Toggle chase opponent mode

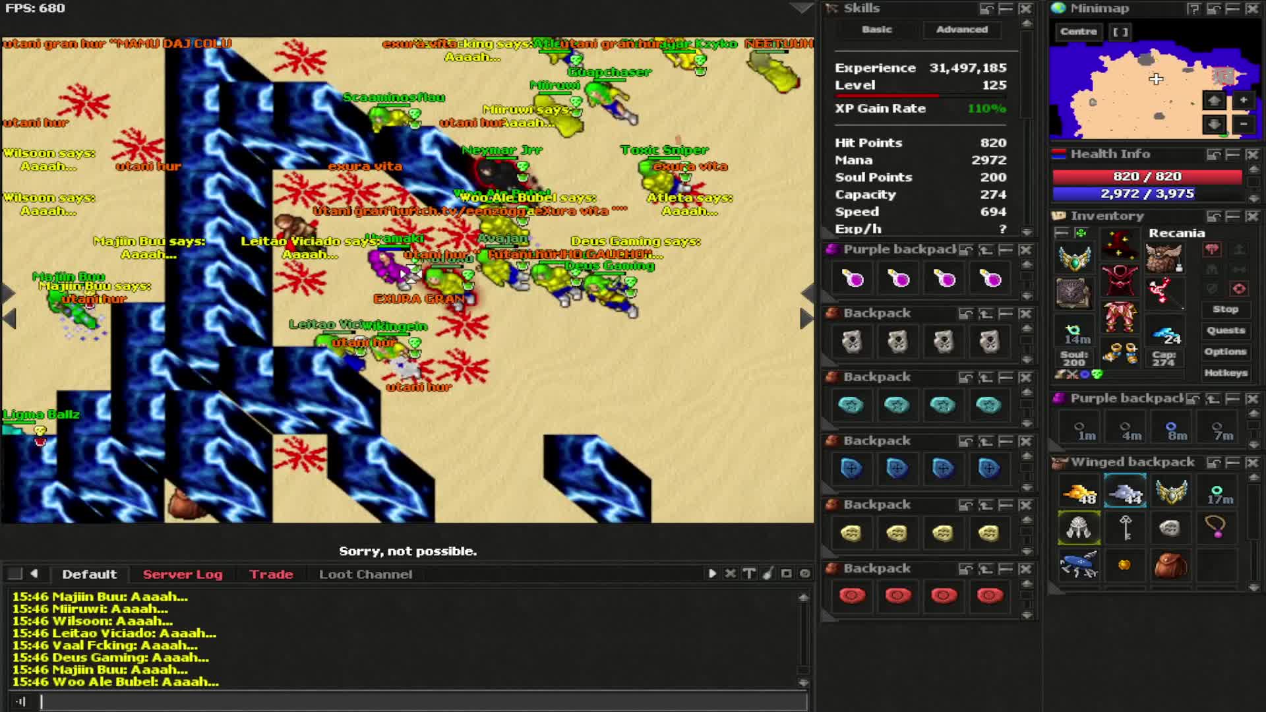[x=1239, y=269]
